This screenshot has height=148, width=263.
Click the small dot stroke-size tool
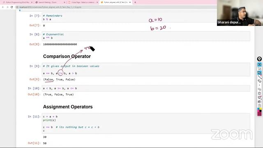point(259,85)
